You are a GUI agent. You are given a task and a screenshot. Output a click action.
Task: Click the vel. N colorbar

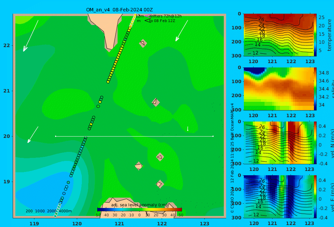[x=315, y=143]
